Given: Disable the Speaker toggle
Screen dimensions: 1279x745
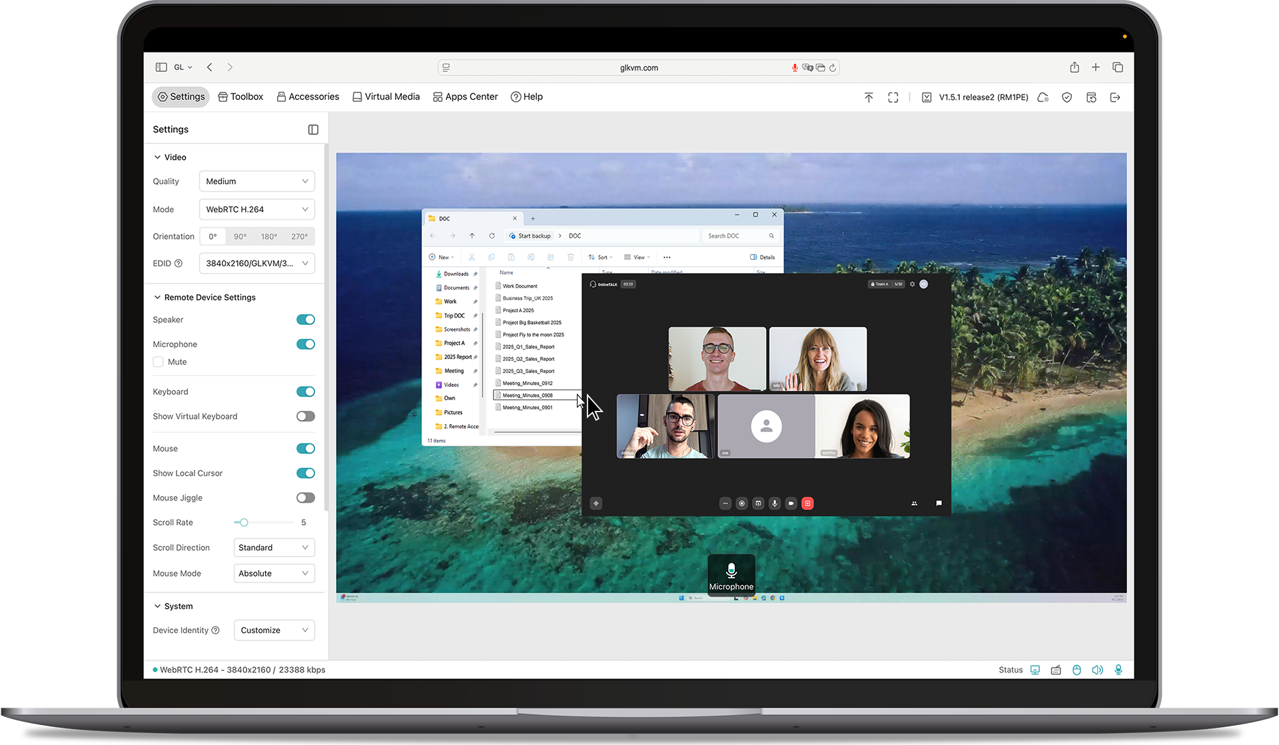Looking at the screenshot, I should [305, 320].
